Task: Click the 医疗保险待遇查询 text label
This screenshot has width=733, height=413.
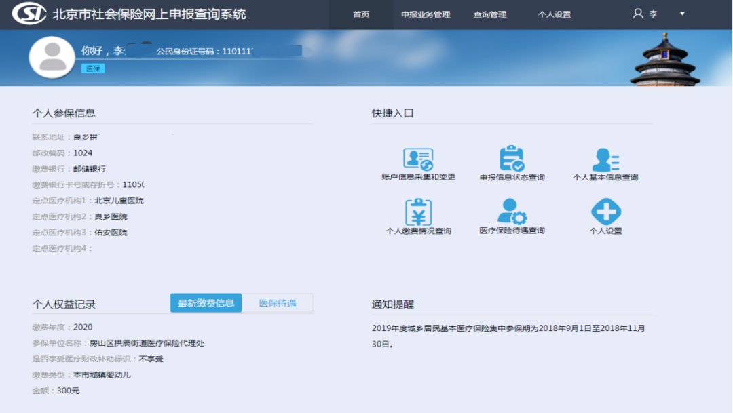Action: point(512,231)
